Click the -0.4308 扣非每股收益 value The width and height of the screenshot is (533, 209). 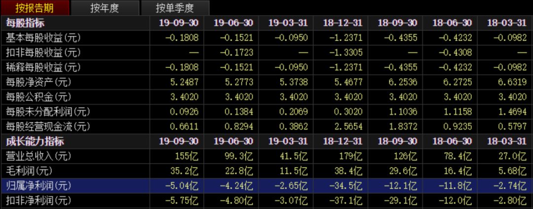(456, 53)
